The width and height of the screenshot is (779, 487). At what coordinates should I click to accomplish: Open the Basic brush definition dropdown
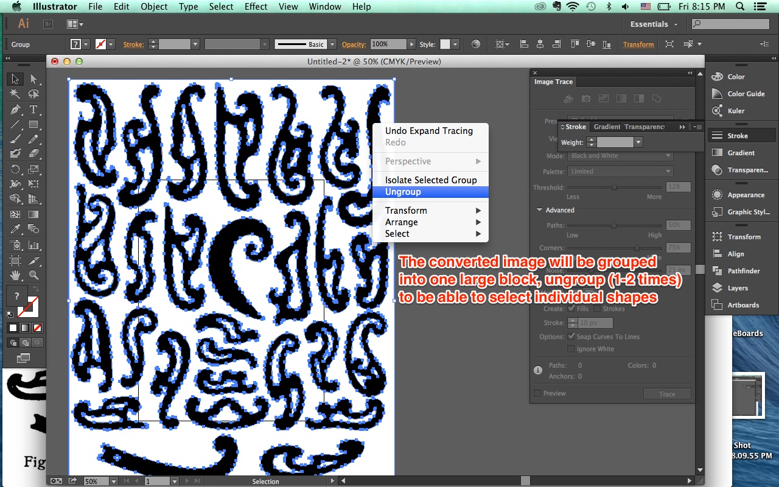click(332, 44)
